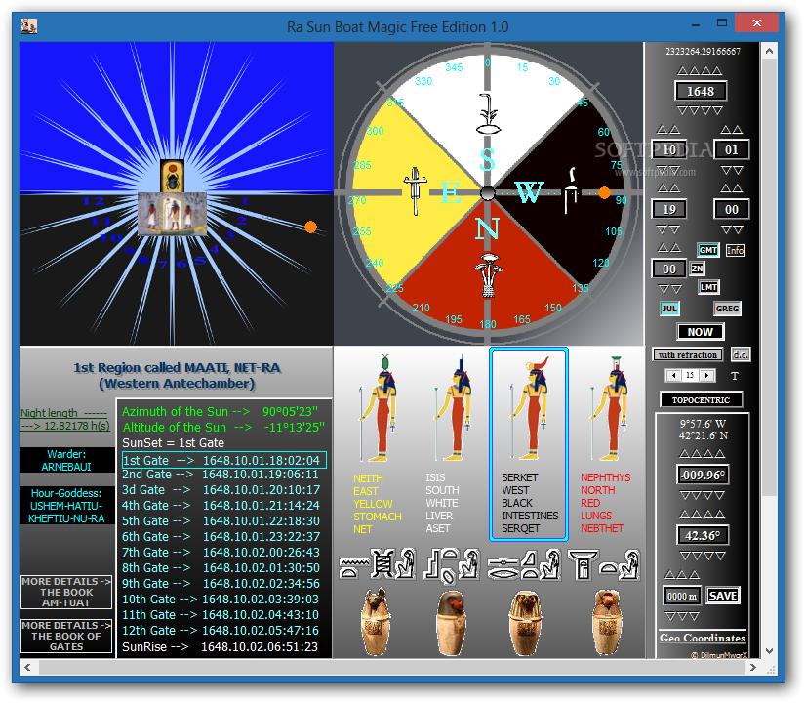The image size is (805, 703).
Task: Click the falcon-headed canopic jar
Action: 526,623
